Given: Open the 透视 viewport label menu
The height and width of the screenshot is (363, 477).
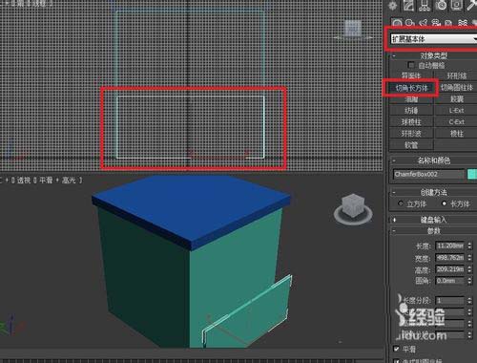Looking at the screenshot, I should tap(24, 181).
